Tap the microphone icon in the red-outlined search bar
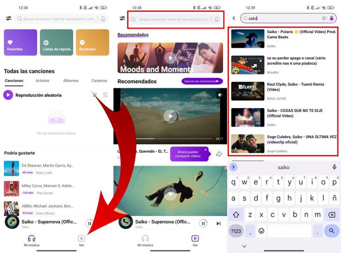 [217, 19]
